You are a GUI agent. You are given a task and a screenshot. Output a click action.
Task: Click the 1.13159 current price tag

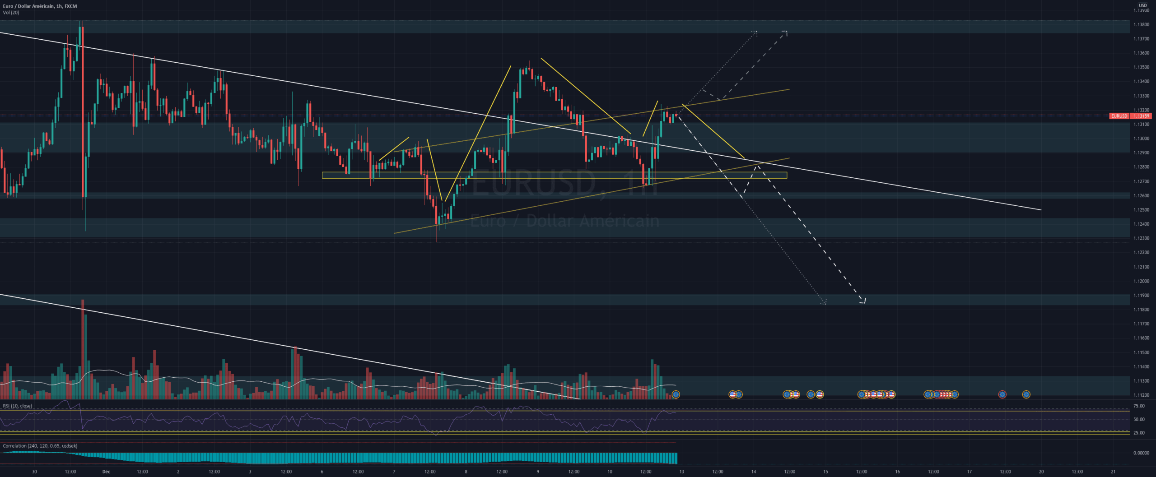click(x=1142, y=116)
